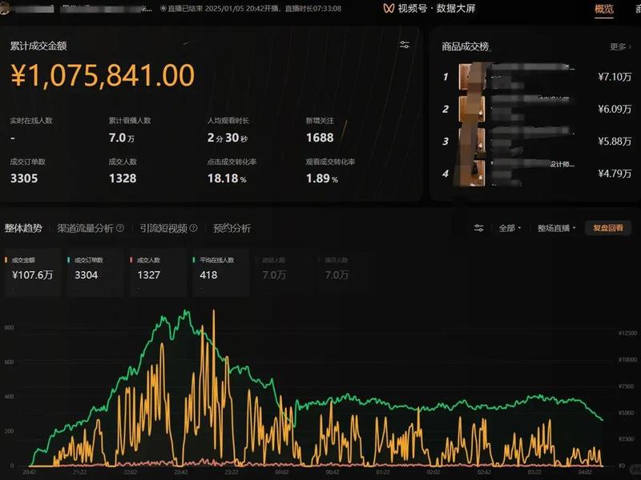The width and height of the screenshot is (641, 480).
Task: Click help icon next to 引流短视频
Action: pos(193,228)
